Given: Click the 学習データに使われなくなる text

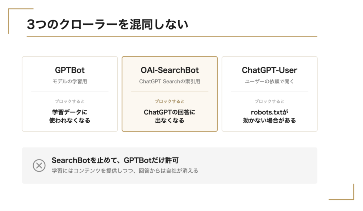Looking at the screenshot, I should [x=70, y=116].
